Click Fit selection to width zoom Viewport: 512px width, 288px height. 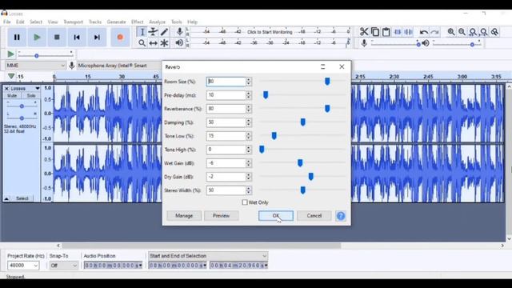473,32
